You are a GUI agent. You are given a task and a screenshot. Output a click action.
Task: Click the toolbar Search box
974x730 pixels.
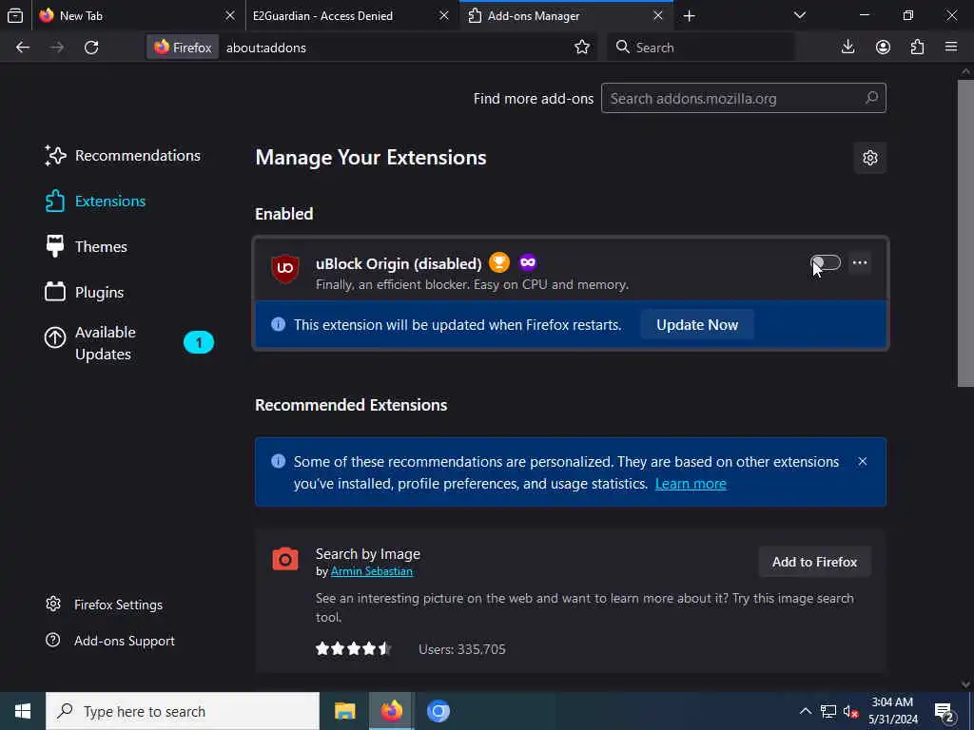click(699, 48)
